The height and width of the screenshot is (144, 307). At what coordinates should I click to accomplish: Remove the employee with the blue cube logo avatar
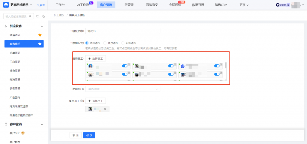221,64
